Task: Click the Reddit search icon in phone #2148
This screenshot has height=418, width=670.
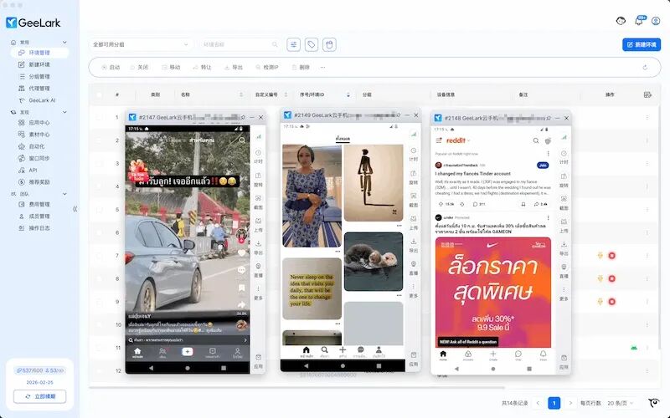Action: point(535,140)
